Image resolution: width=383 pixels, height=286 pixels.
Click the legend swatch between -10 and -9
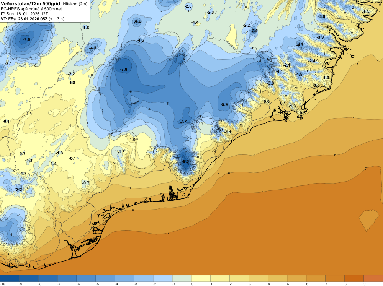[x=10, y=278]
